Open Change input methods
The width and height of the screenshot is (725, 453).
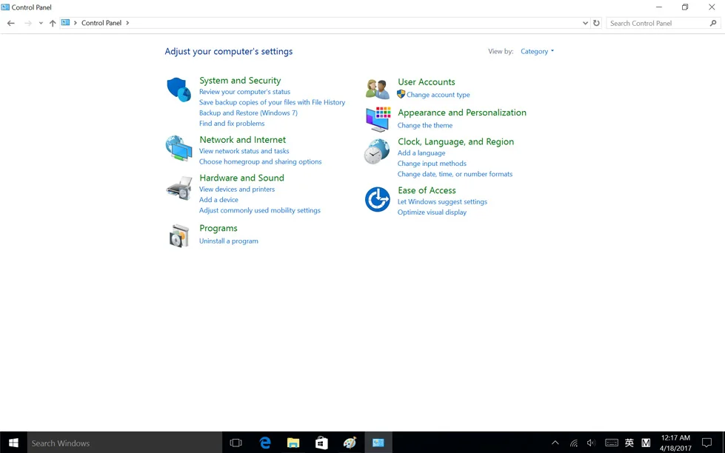click(432, 164)
